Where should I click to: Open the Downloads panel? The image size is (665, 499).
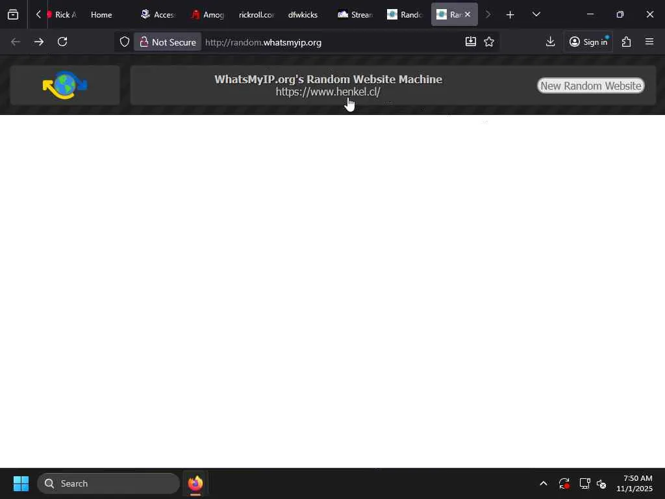click(x=550, y=42)
